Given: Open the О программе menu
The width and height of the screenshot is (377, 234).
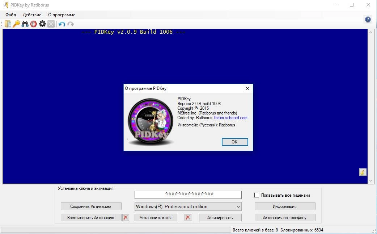Looking at the screenshot, I should [62, 15].
